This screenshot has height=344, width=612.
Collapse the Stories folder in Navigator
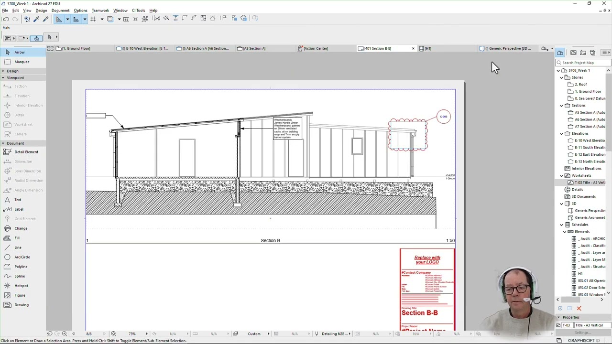[562, 77]
